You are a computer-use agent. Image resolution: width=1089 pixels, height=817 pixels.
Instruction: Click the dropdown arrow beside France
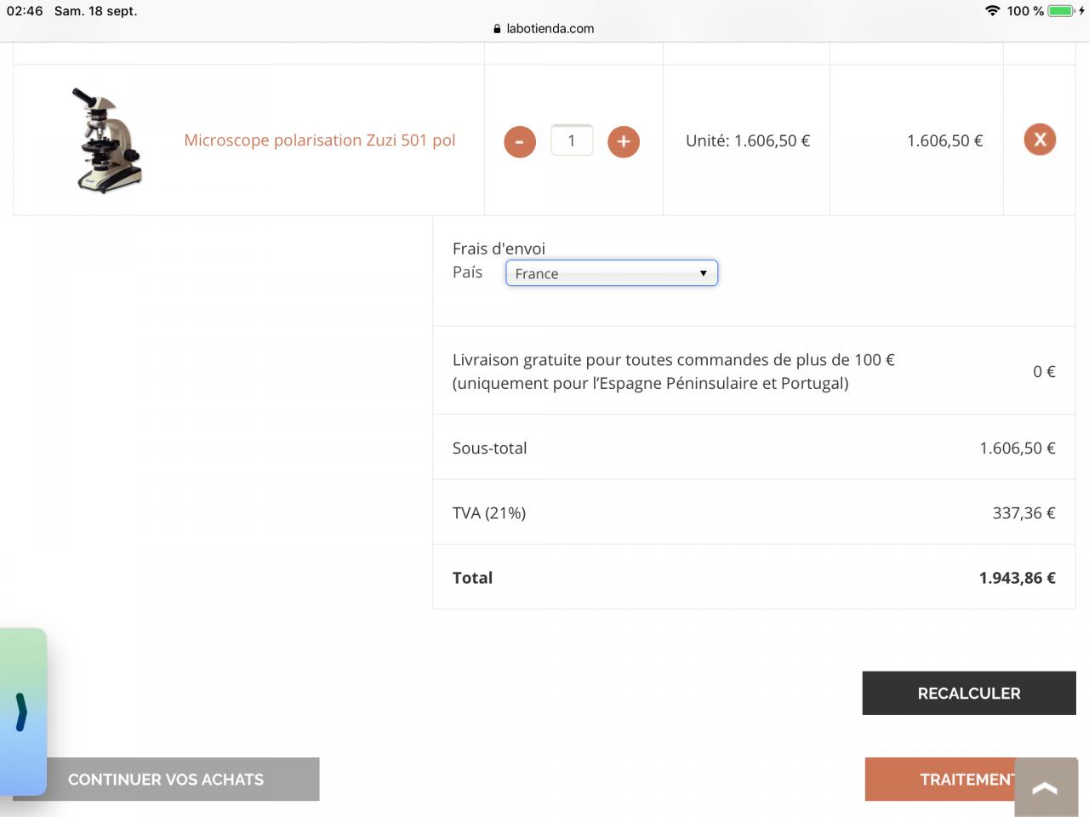click(703, 273)
